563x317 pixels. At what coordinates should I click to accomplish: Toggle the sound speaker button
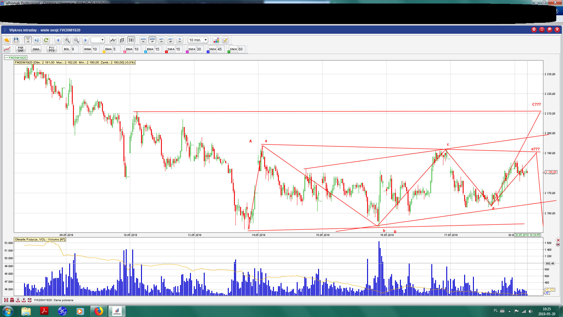point(37,40)
